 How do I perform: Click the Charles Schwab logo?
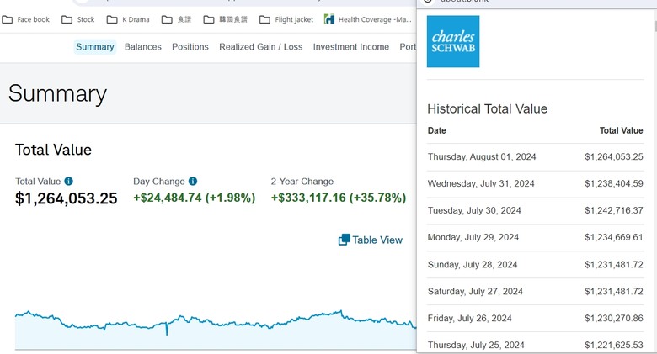[x=453, y=41]
